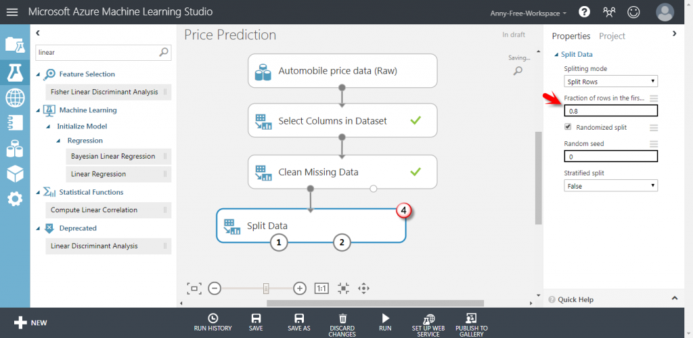This screenshot has width=693, height=338.
Task: Click the fit-to-window collapse icon
Action: 343,289
